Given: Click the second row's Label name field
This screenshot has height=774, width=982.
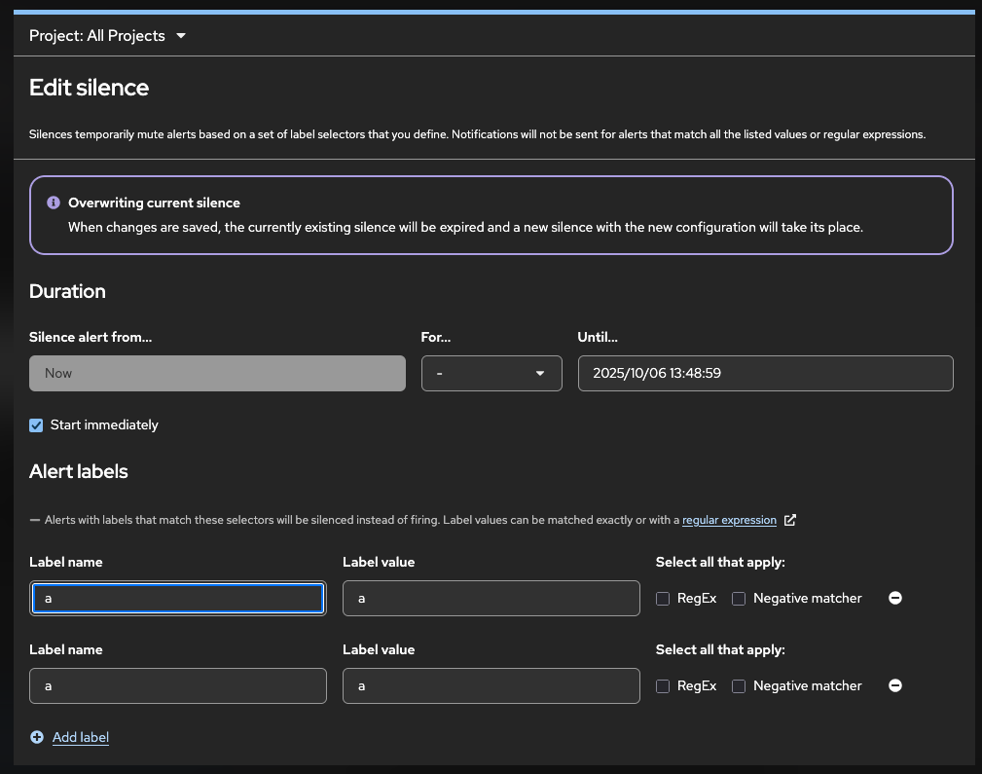Looking at the screenshot, I should click(x=178, y=686).
